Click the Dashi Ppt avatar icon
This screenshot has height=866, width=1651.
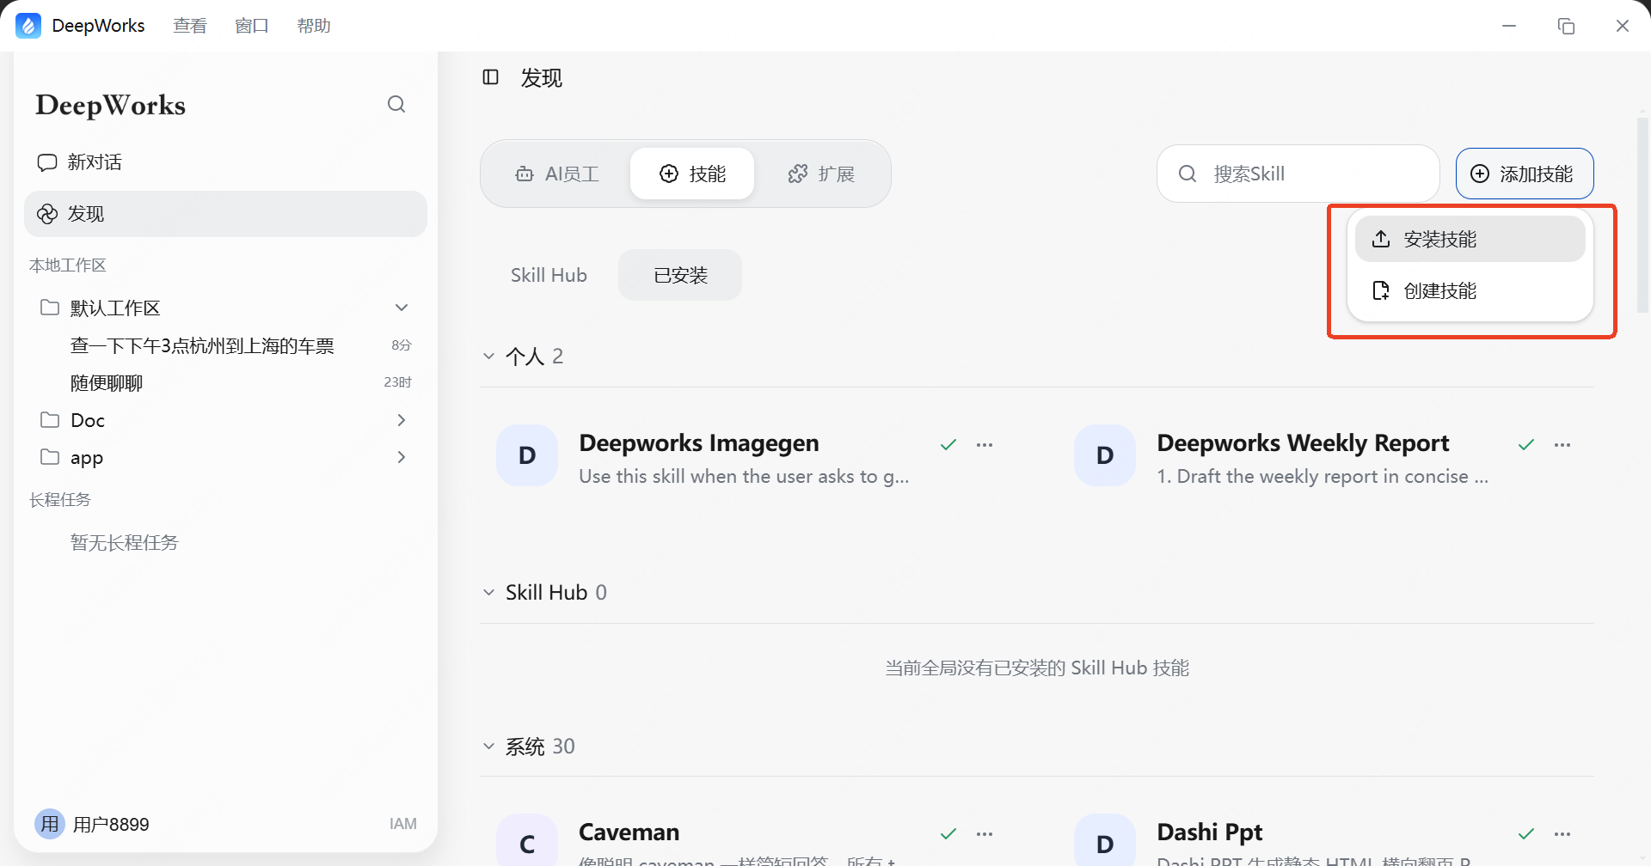click(x=1105, y=840)
